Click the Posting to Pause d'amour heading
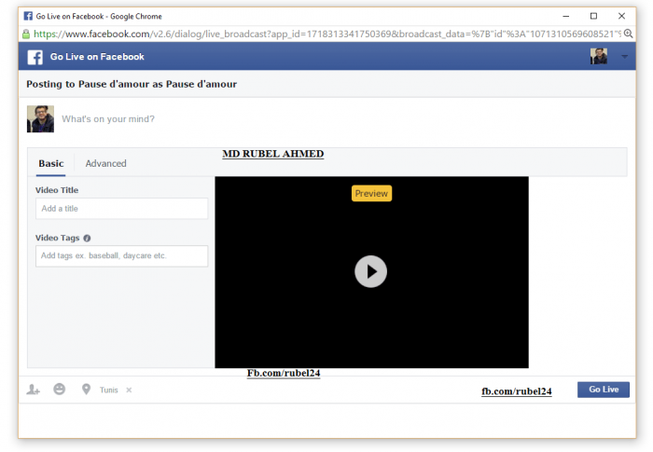Screen dimensions: 653x452 [x=132, y=84]
